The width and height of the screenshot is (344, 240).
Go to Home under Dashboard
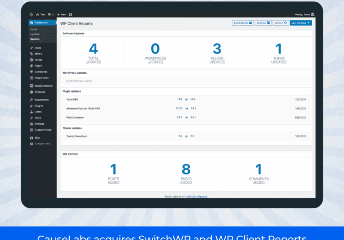(x=34, y=29)
